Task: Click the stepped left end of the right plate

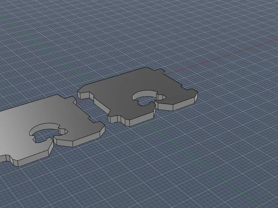Action: 84,94
